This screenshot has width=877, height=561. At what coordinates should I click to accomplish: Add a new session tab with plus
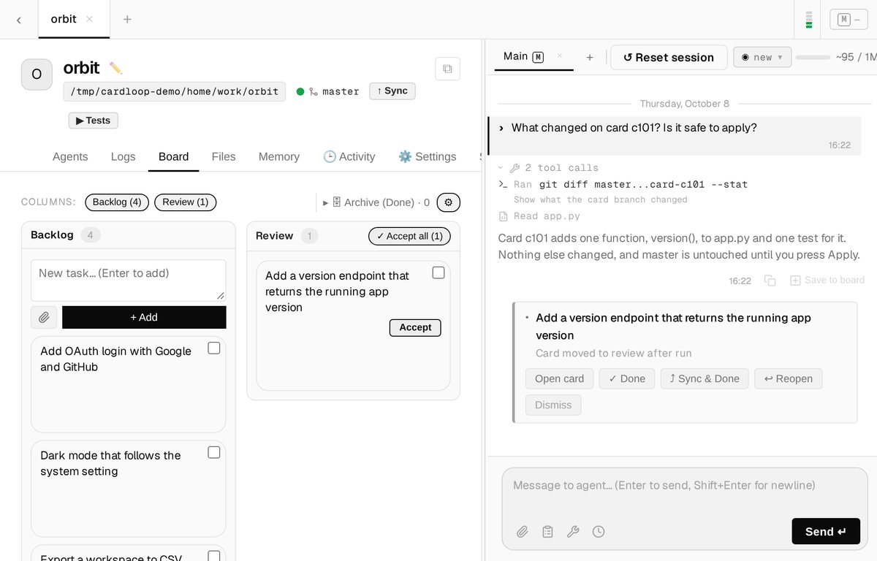(x=590, y=57)
